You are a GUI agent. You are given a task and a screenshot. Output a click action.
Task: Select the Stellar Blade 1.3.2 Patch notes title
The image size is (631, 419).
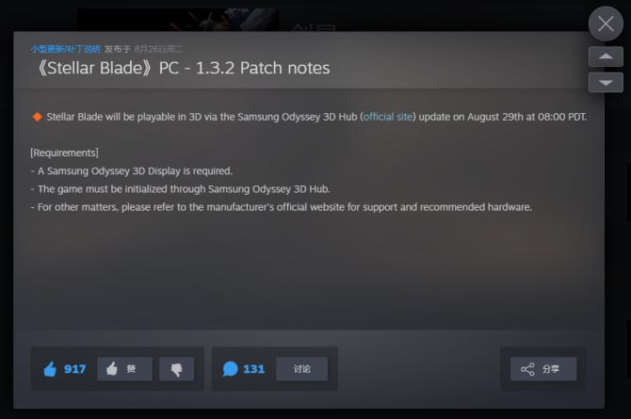pyautogui.click(x=181, y=68)
